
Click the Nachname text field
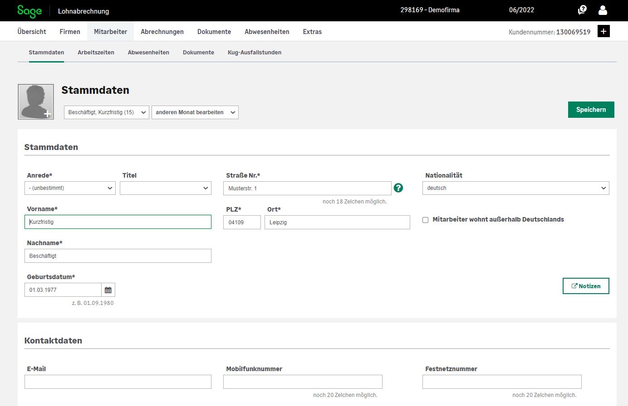point(118,256)
